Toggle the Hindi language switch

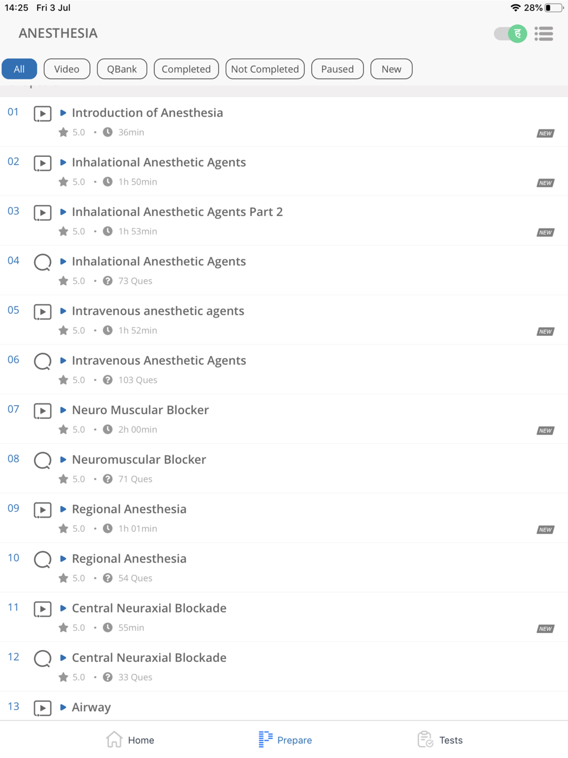(510, 34)
